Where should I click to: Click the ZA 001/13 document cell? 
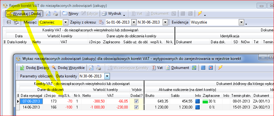tap(263, 101)
